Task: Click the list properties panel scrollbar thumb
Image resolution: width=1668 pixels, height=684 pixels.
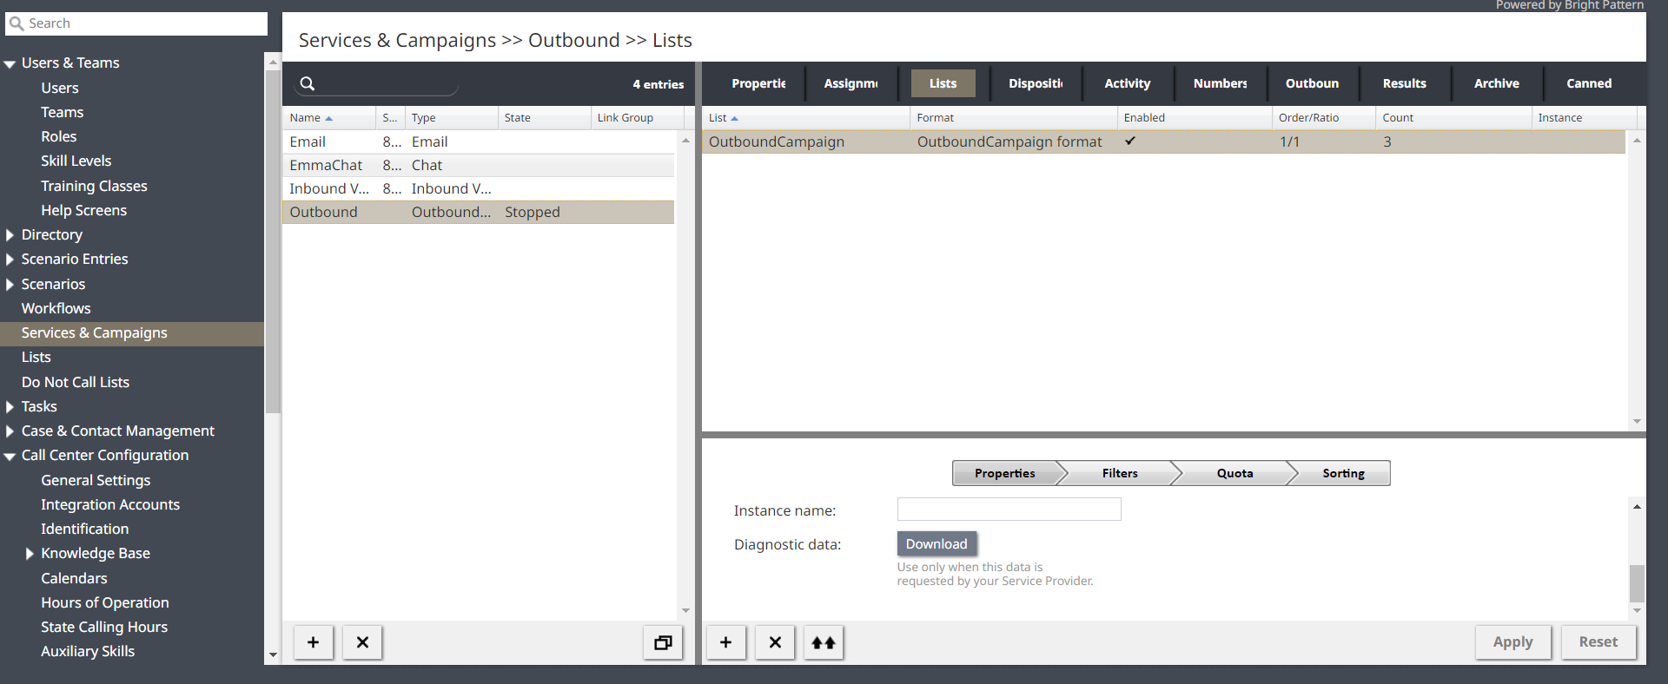Action: [x=1637, y=583]
